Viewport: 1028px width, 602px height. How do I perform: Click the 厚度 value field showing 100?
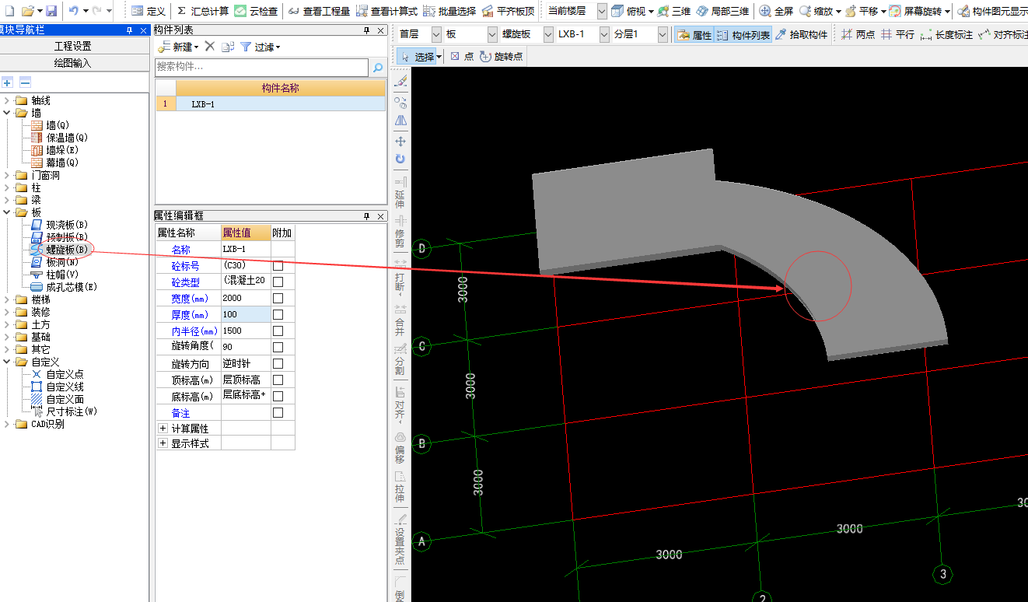245,315
